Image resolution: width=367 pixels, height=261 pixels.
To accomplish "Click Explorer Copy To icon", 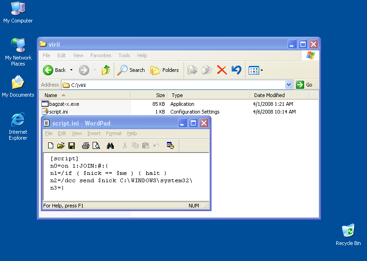I will click(x=207, y=70).
